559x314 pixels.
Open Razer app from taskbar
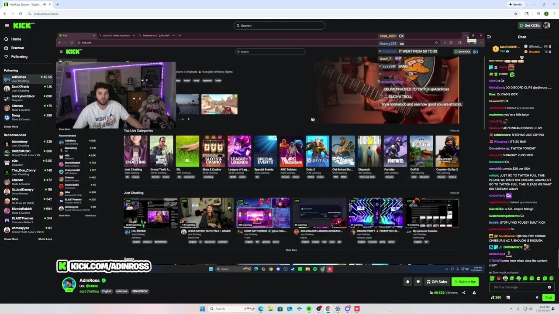click(309, 309)
